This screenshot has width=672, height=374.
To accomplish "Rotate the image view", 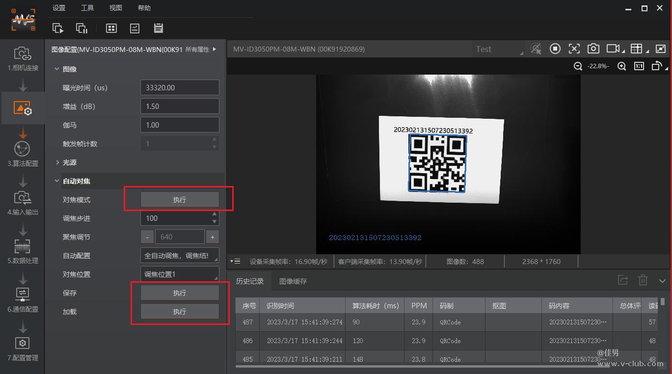I will [657, 66].
